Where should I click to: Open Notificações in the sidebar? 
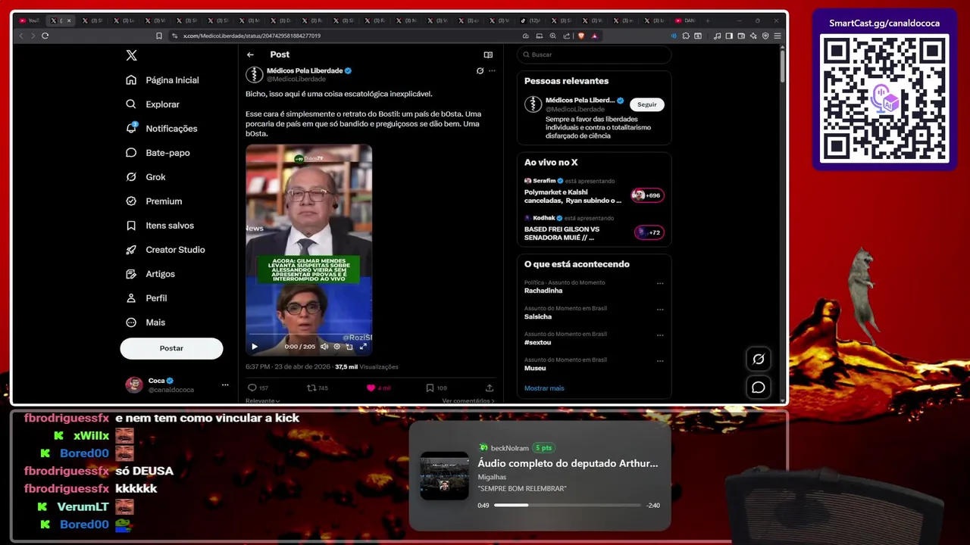tap(161, 129)
